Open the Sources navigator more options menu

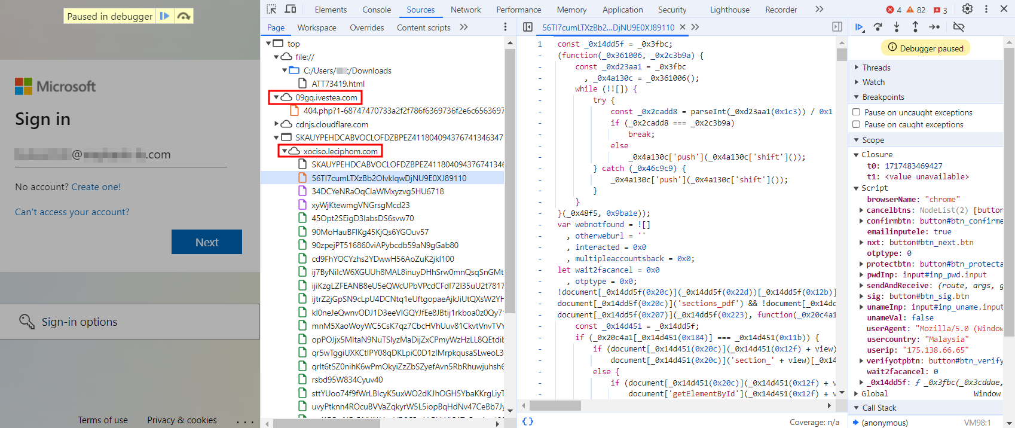505,27
